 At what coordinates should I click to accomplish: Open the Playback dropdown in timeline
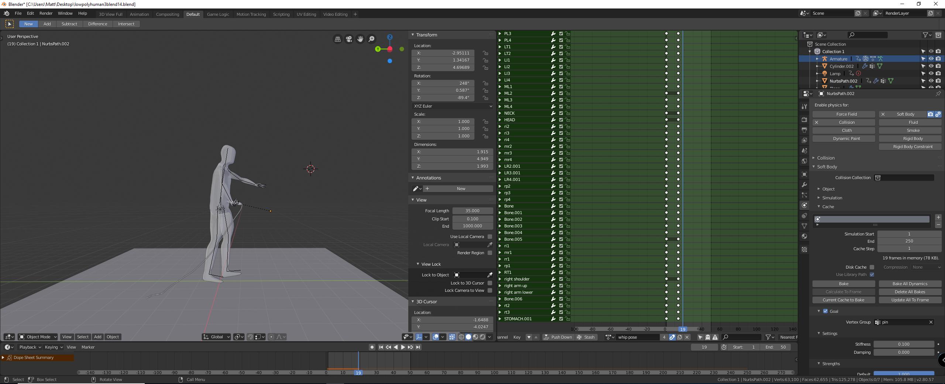click(x=30, y=347)
